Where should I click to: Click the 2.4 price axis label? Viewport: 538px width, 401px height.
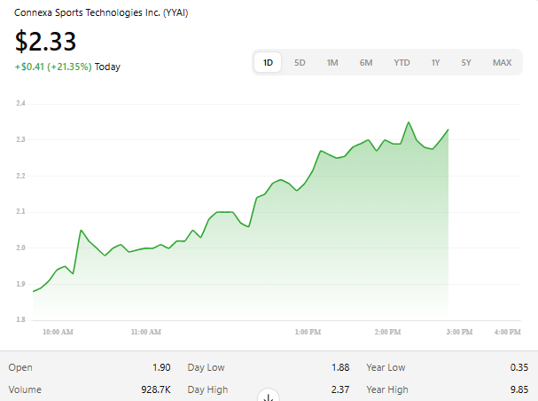pyautogui.click(x=20, y=103)
